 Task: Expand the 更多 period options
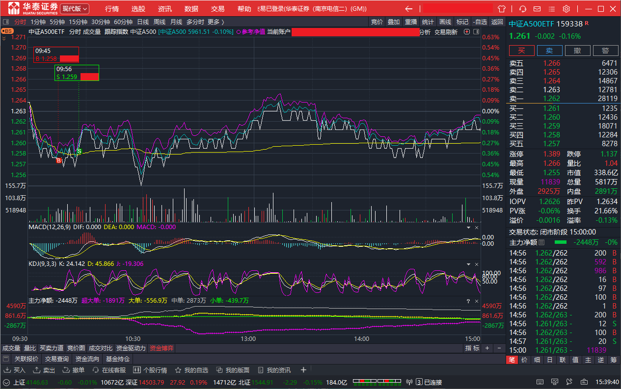216,22
